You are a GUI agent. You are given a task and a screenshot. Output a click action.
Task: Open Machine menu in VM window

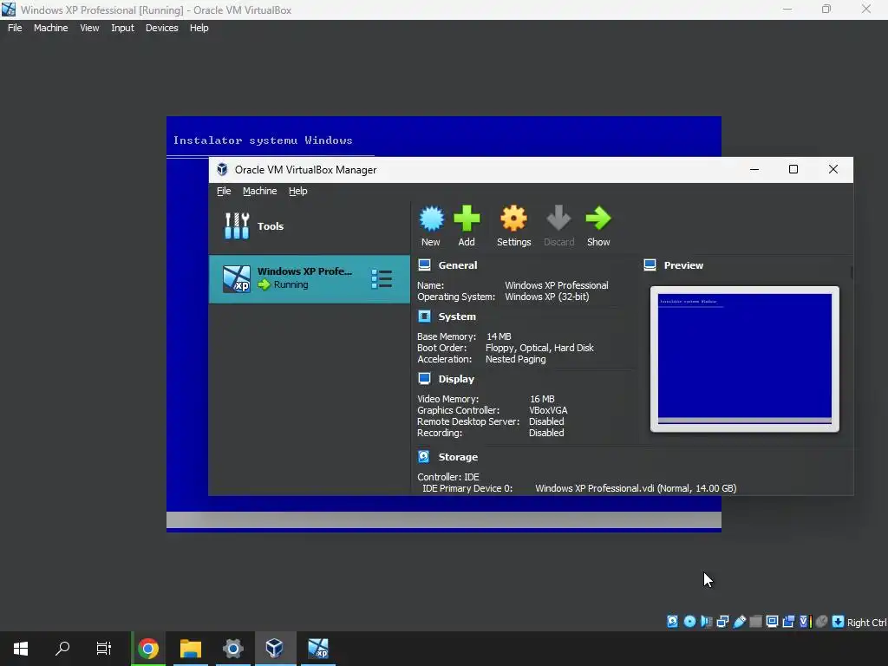50,28
